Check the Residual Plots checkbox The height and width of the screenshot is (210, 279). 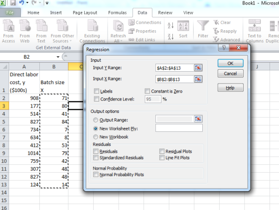162,151
